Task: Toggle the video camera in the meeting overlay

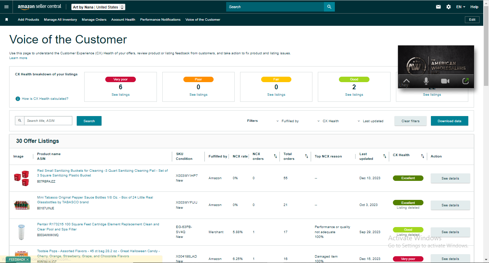Action: tap(445, 81)
